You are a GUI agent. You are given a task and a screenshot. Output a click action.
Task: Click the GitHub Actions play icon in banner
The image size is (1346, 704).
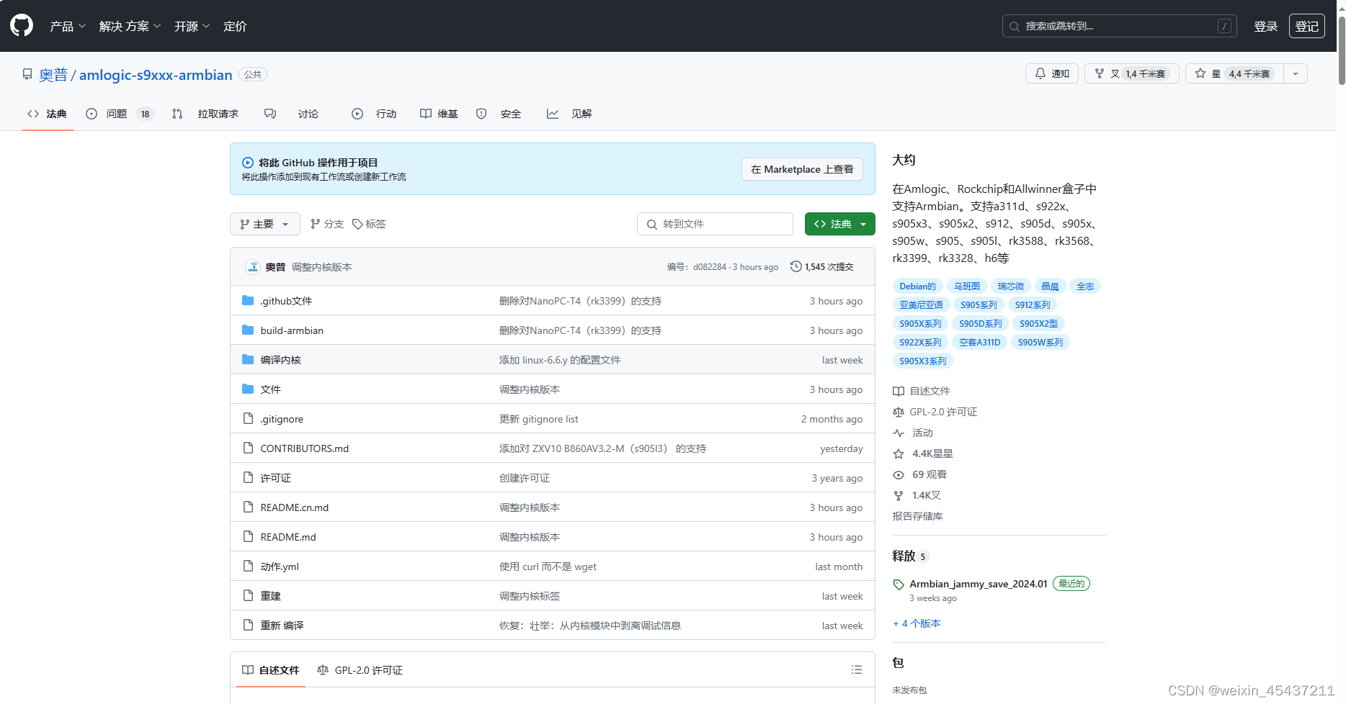click(x=248, y=163)
